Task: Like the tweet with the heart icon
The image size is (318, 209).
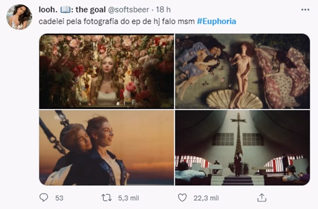Action: tap(182, 197)
